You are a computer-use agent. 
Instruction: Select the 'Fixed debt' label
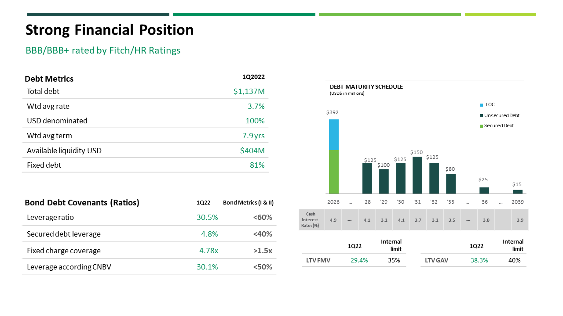click(44, 165)
